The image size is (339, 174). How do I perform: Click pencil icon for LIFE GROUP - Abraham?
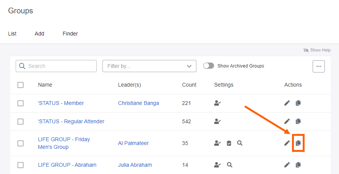point(287,165)
